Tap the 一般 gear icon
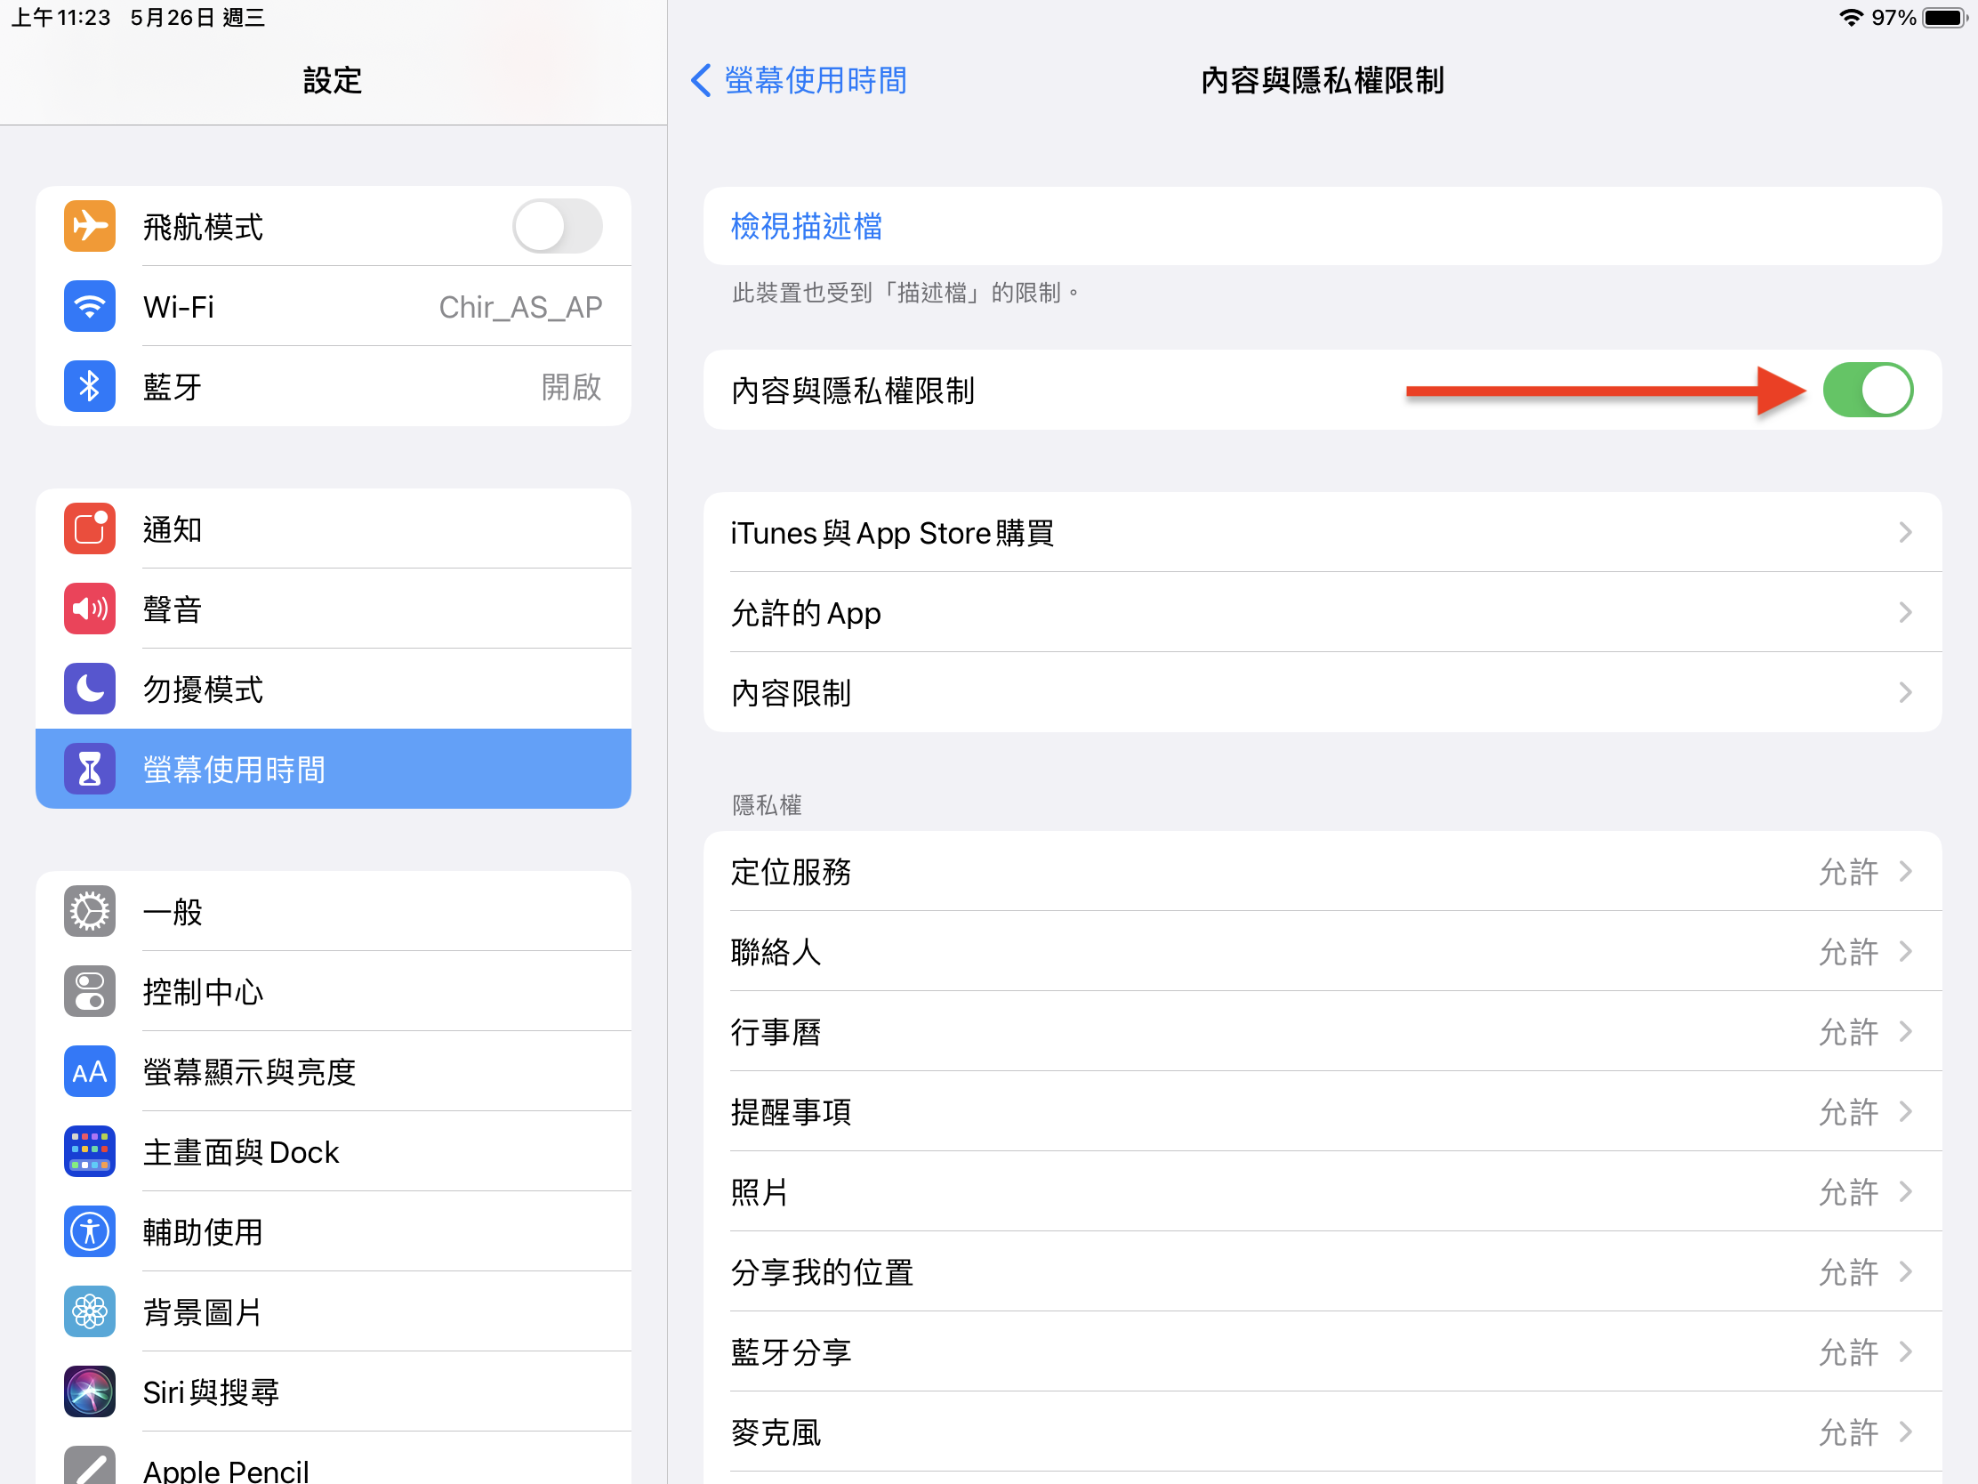1978x1484 pixels. [x=90, y=912]
